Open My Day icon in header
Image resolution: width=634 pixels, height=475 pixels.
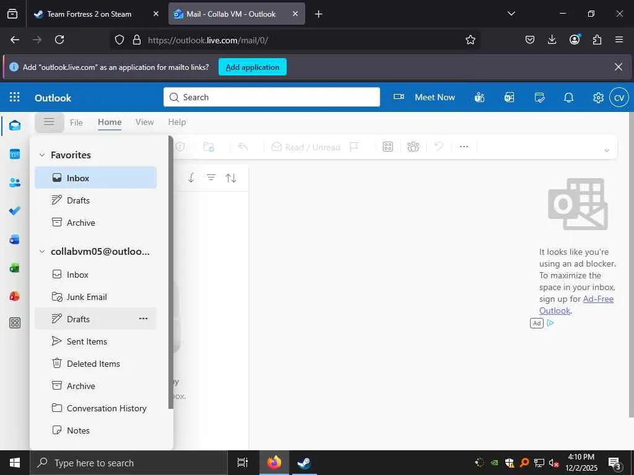pos(539,97)
